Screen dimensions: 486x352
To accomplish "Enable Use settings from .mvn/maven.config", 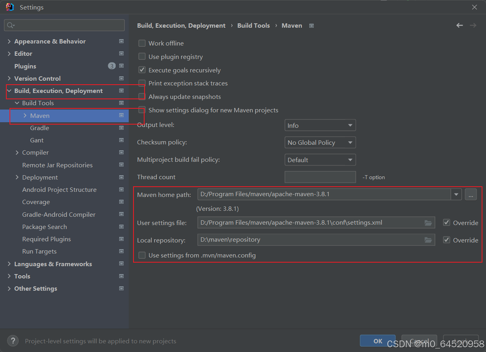I will click(142, 255).
